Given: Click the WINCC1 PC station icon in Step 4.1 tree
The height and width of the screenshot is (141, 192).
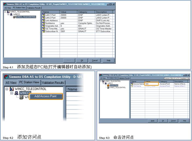Looking at the screenshot, I should point(11,14).
